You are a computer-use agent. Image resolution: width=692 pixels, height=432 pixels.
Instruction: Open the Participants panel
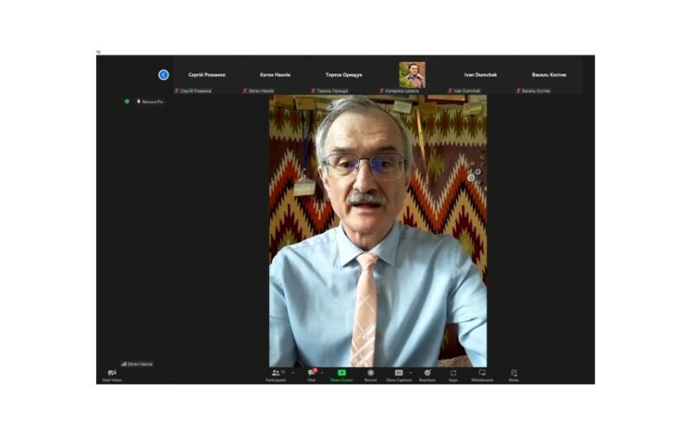tap(276, 373)
